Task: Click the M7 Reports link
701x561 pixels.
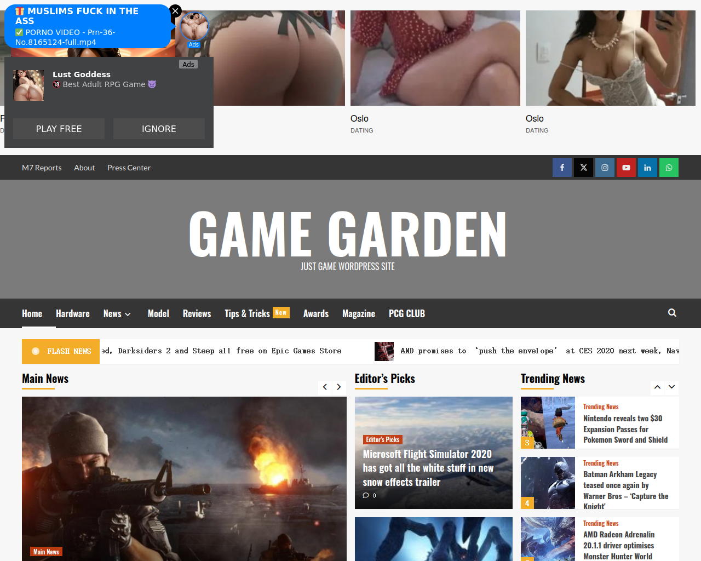Action: pyautogui.click(x=42, y=168)
